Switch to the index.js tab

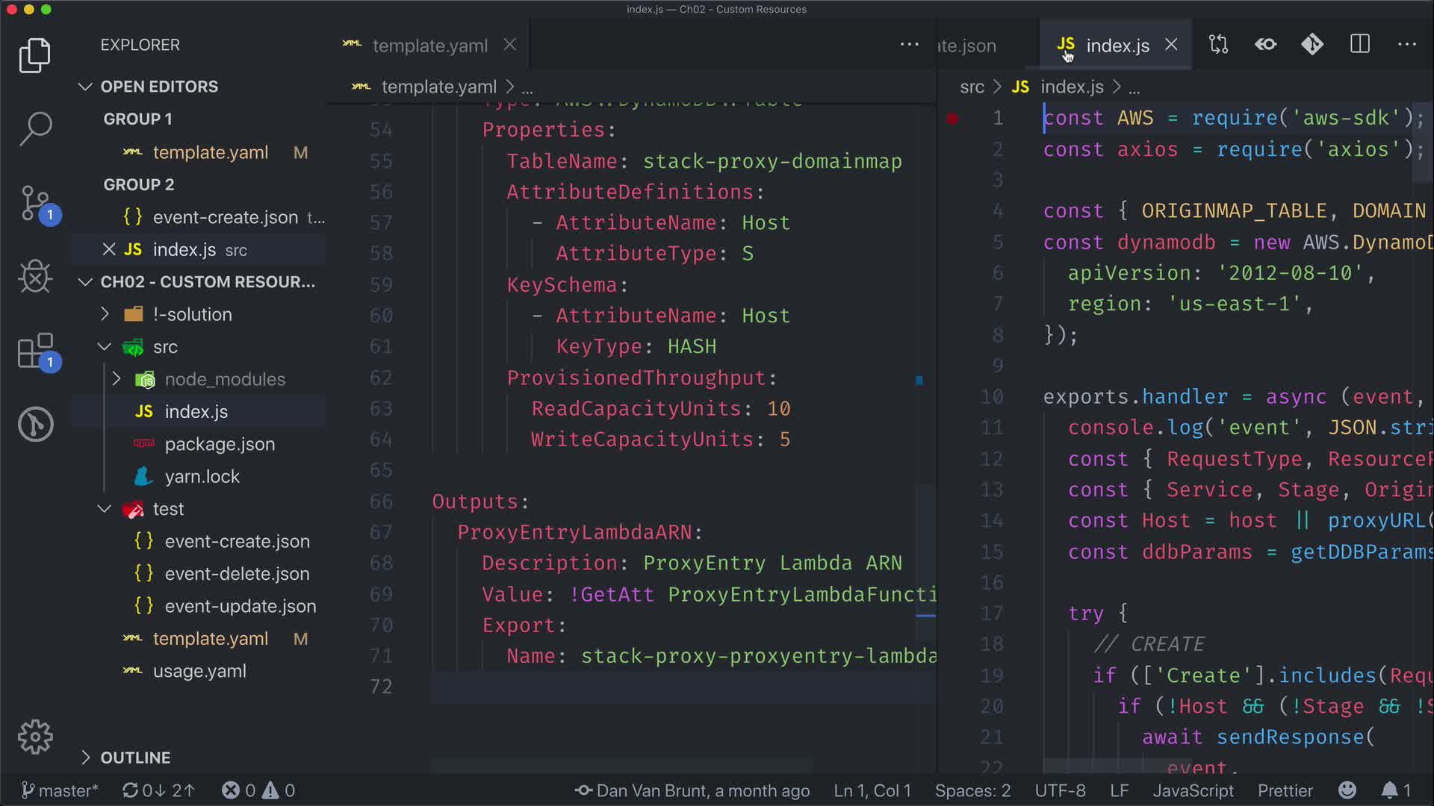tap(1117, 46)
